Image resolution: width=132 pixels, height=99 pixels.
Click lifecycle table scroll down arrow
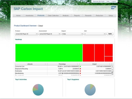(112, 75)
